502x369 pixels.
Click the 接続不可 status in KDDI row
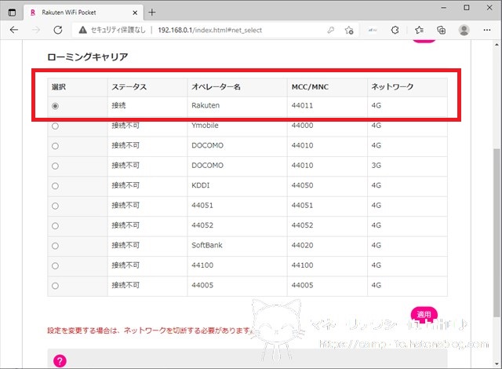pos(125,185)
